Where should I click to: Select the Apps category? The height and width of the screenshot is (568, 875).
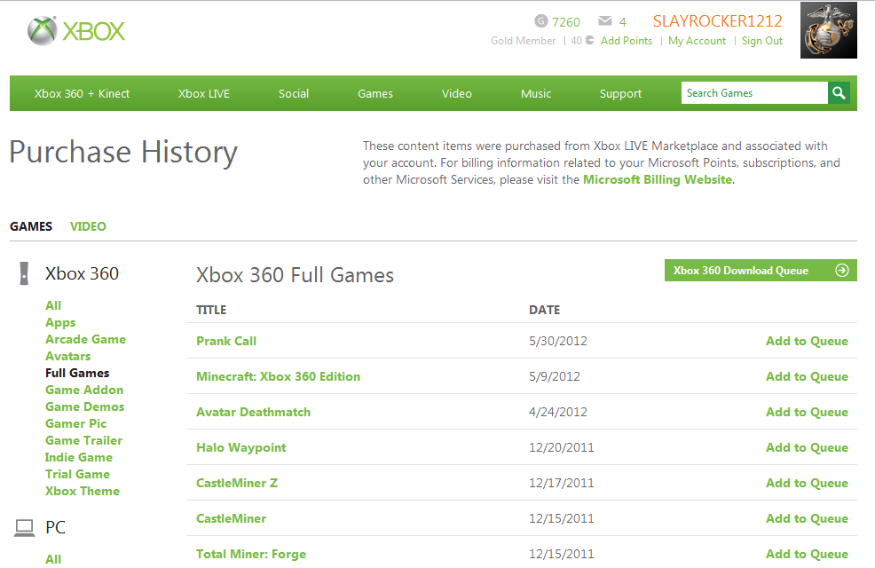[60, 322]
